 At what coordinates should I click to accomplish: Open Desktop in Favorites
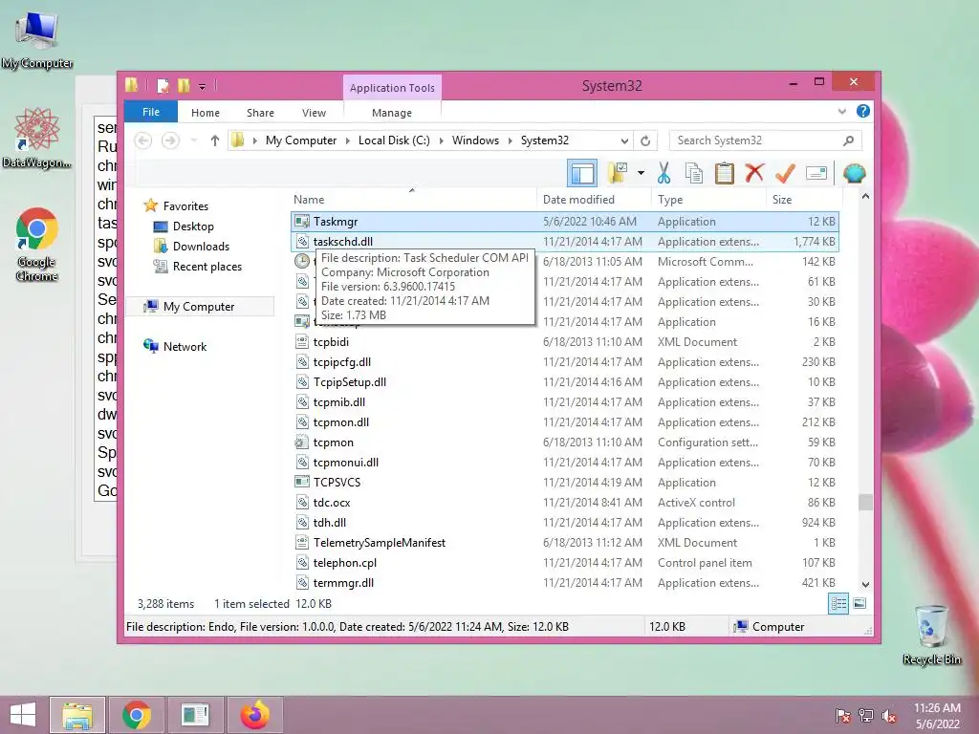click(193, 226)
